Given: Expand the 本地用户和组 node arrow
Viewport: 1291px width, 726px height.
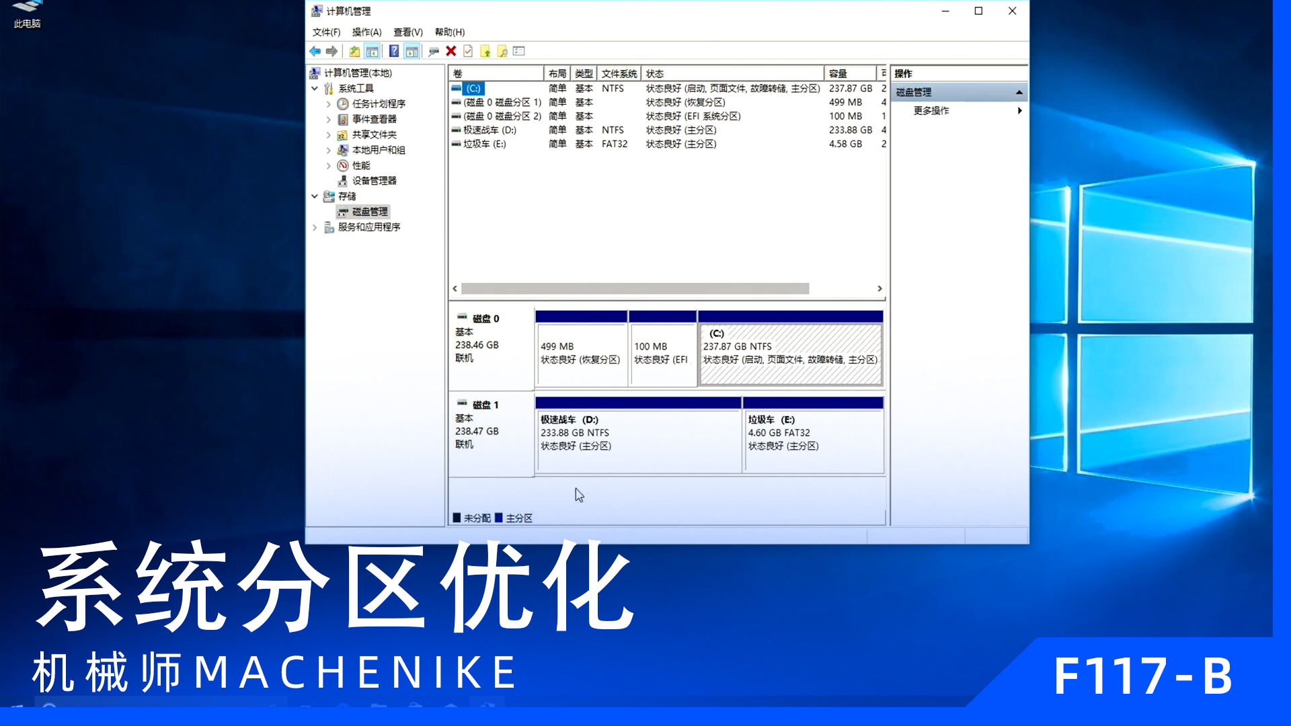Looking at the screenshot, I should [x=328, y=150].
